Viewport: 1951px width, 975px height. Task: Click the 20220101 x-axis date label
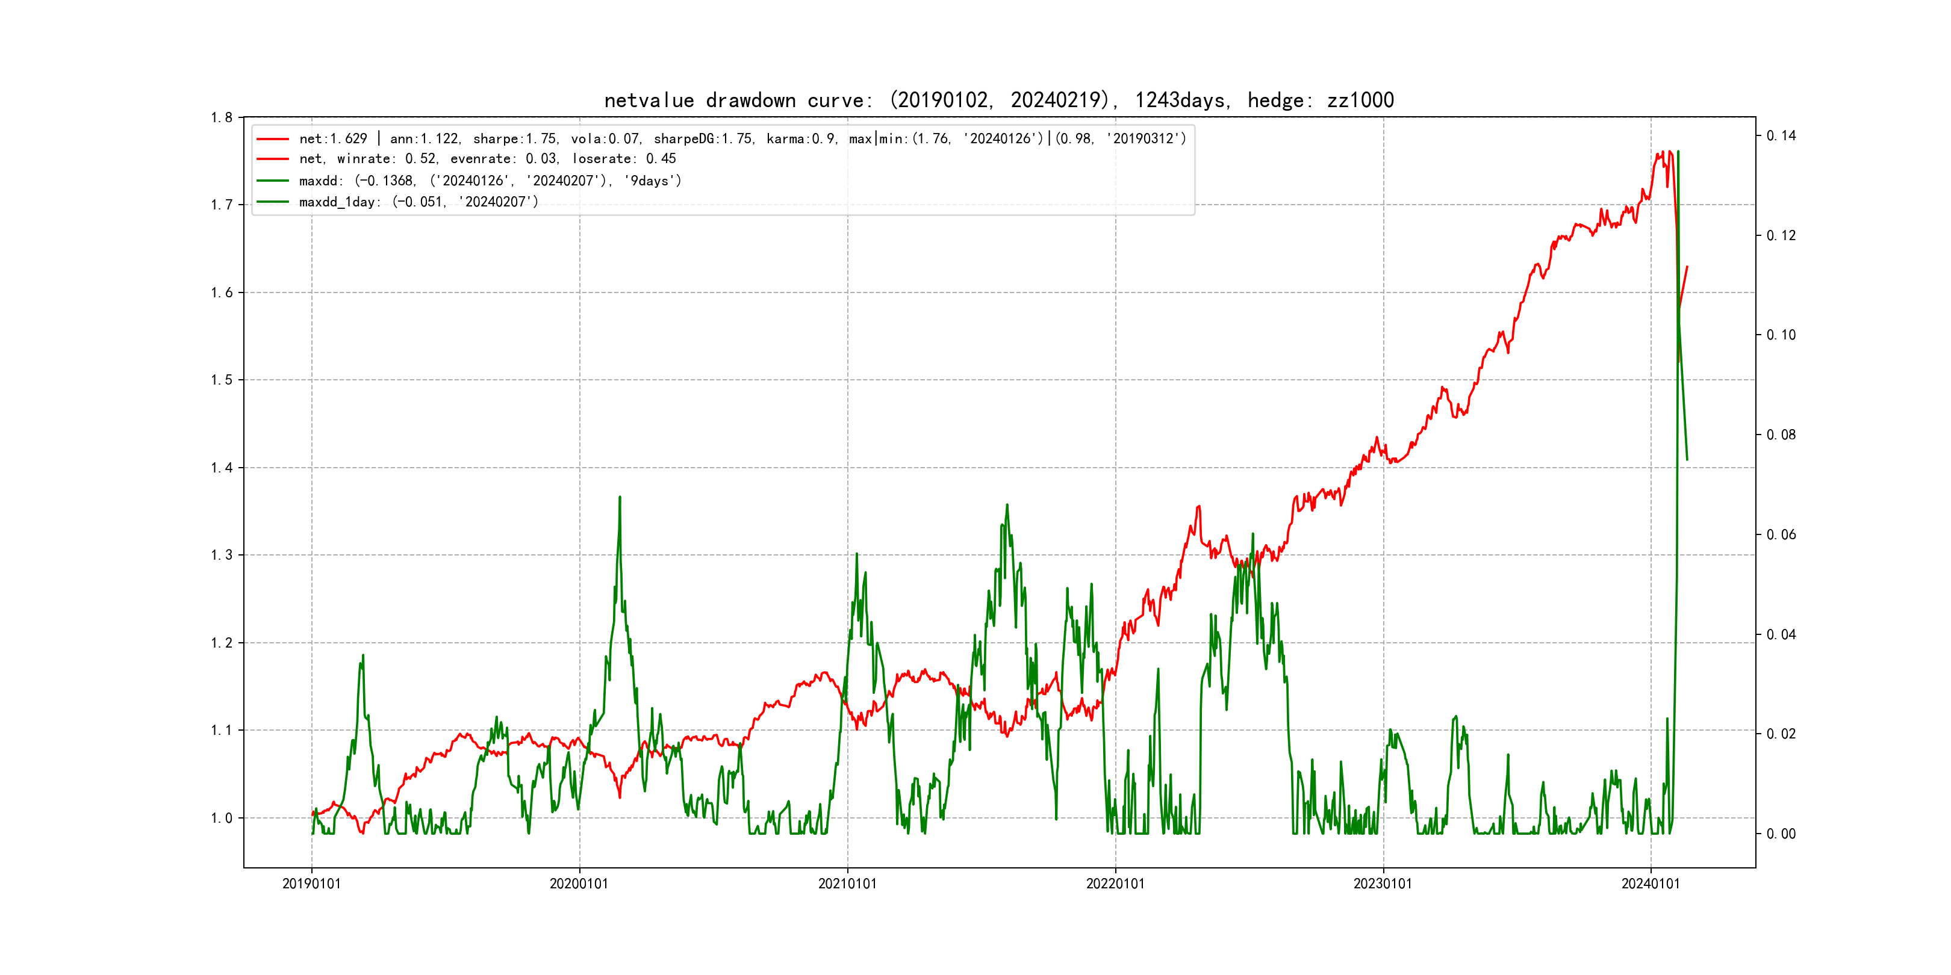1115,884
